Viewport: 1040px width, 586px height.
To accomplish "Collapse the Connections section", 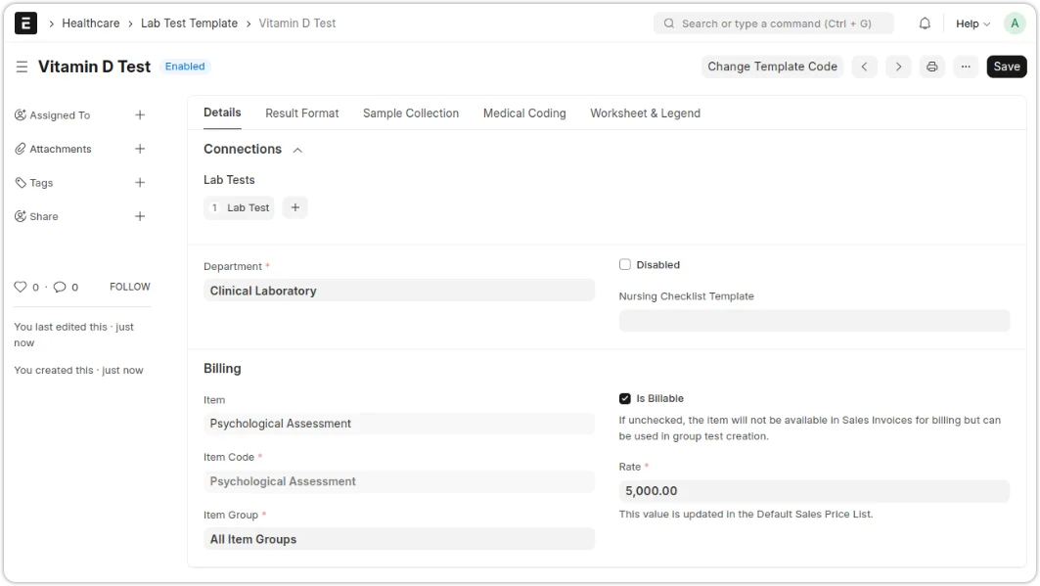I will 297,150.
